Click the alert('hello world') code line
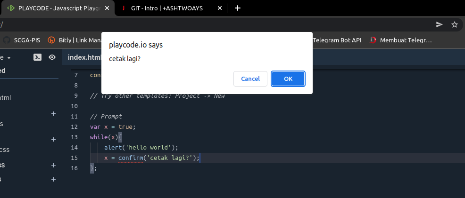465x198 pixels. (141, 148)
